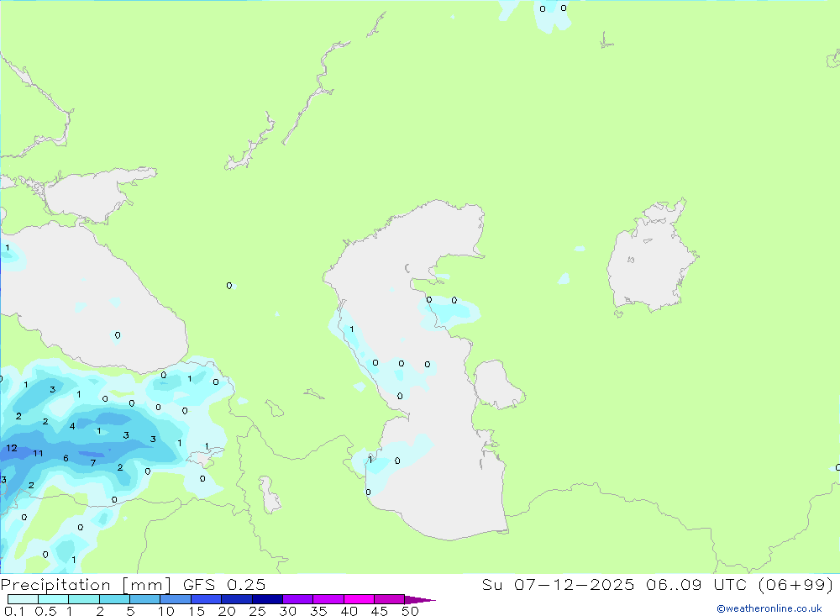This screenshot has height=616, width=840.
Task: Open the weatheronline.co.uk copyright text
Action: click(769, 608)
